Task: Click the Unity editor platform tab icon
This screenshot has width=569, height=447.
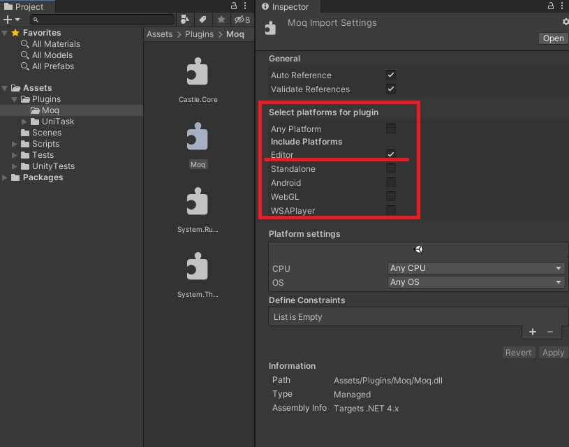Action: [x=418, y=249]
